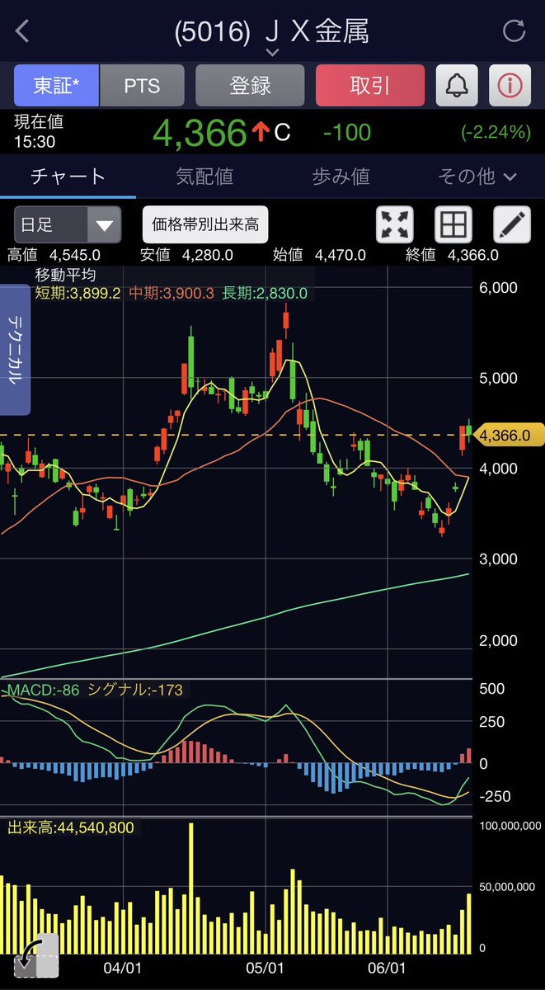The height and width of the screenshot is (990, 545).
Task: Open the テクニカル side panel
Action: tap(15, 350)
